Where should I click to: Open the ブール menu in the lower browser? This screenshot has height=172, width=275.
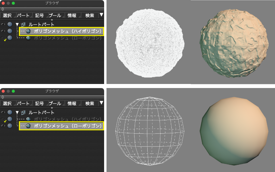coord(57,103)
